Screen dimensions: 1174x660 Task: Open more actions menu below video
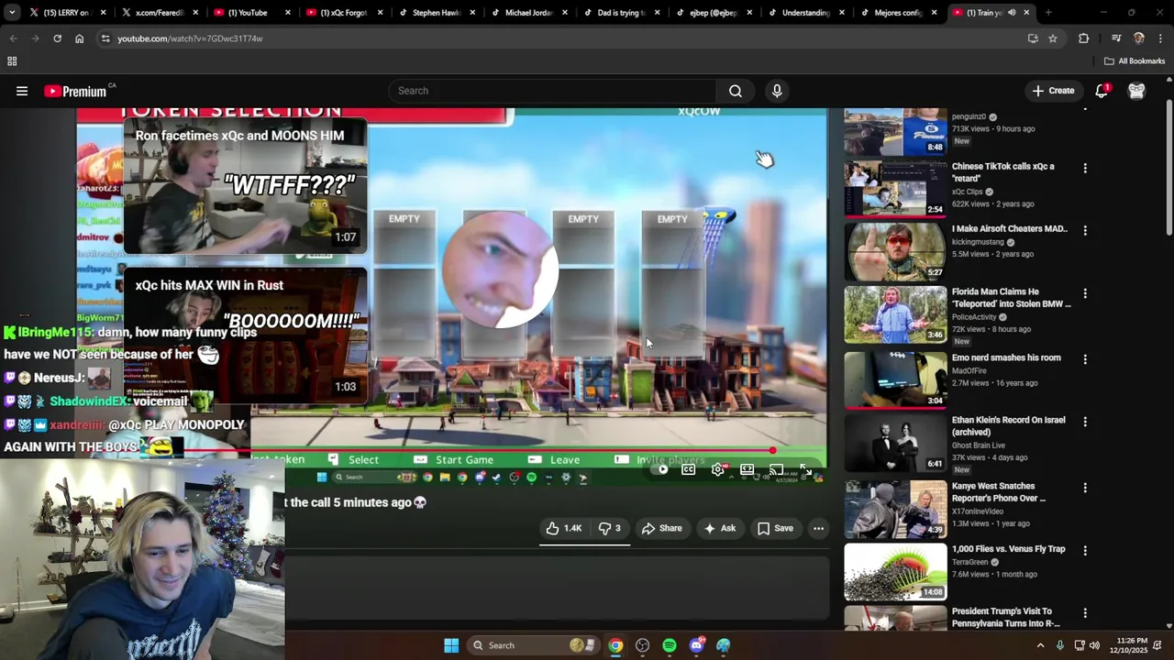[x=818, y=528]
